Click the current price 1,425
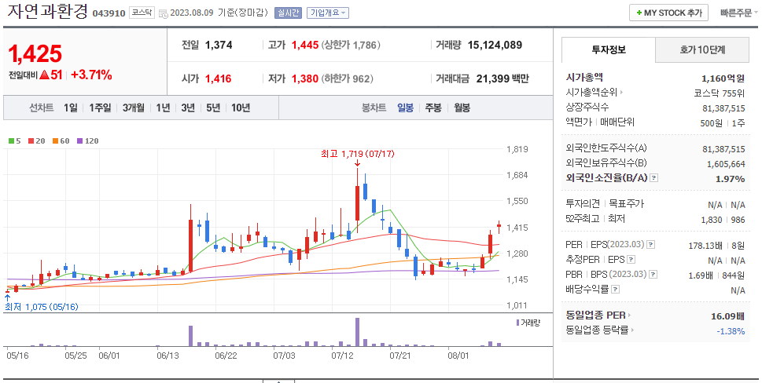 (x=35, y=54)
